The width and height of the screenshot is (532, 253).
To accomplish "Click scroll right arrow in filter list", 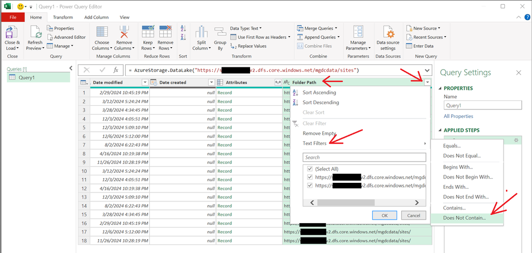I will [x=417, y=203].
